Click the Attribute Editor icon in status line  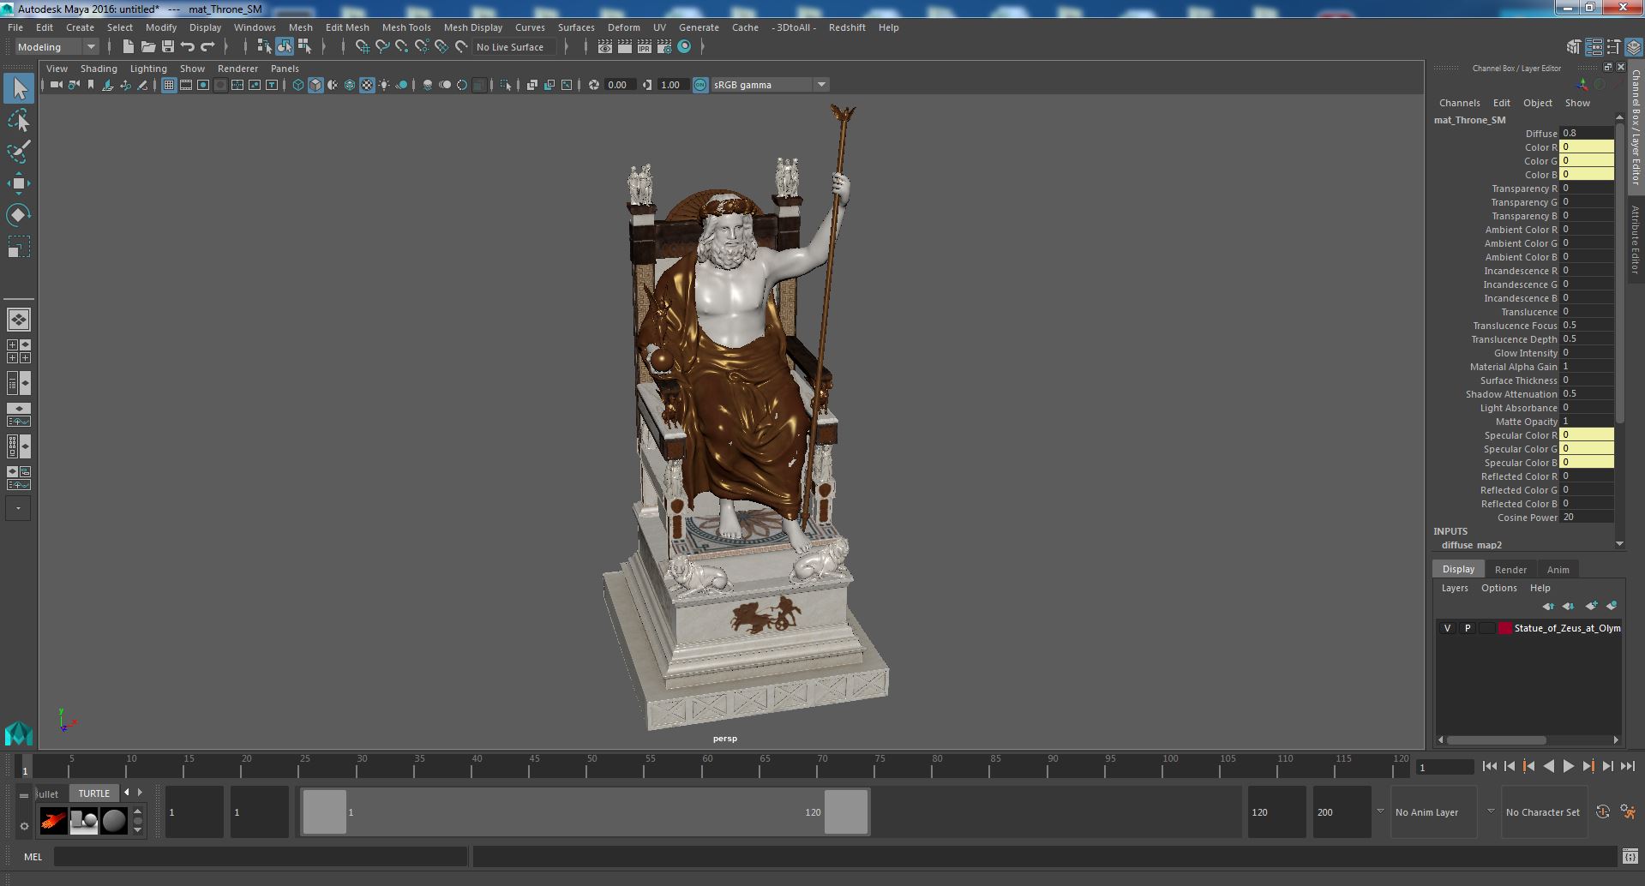tap(1594, 47)
